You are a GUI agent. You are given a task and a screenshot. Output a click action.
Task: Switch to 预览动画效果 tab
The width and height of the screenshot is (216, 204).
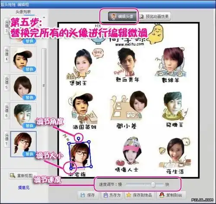(x=154, y=17)
